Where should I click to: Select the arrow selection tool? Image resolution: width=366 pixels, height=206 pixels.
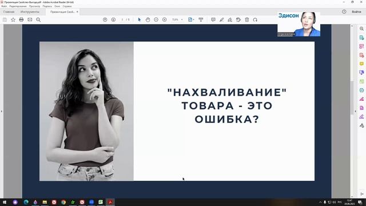point(140,20)
